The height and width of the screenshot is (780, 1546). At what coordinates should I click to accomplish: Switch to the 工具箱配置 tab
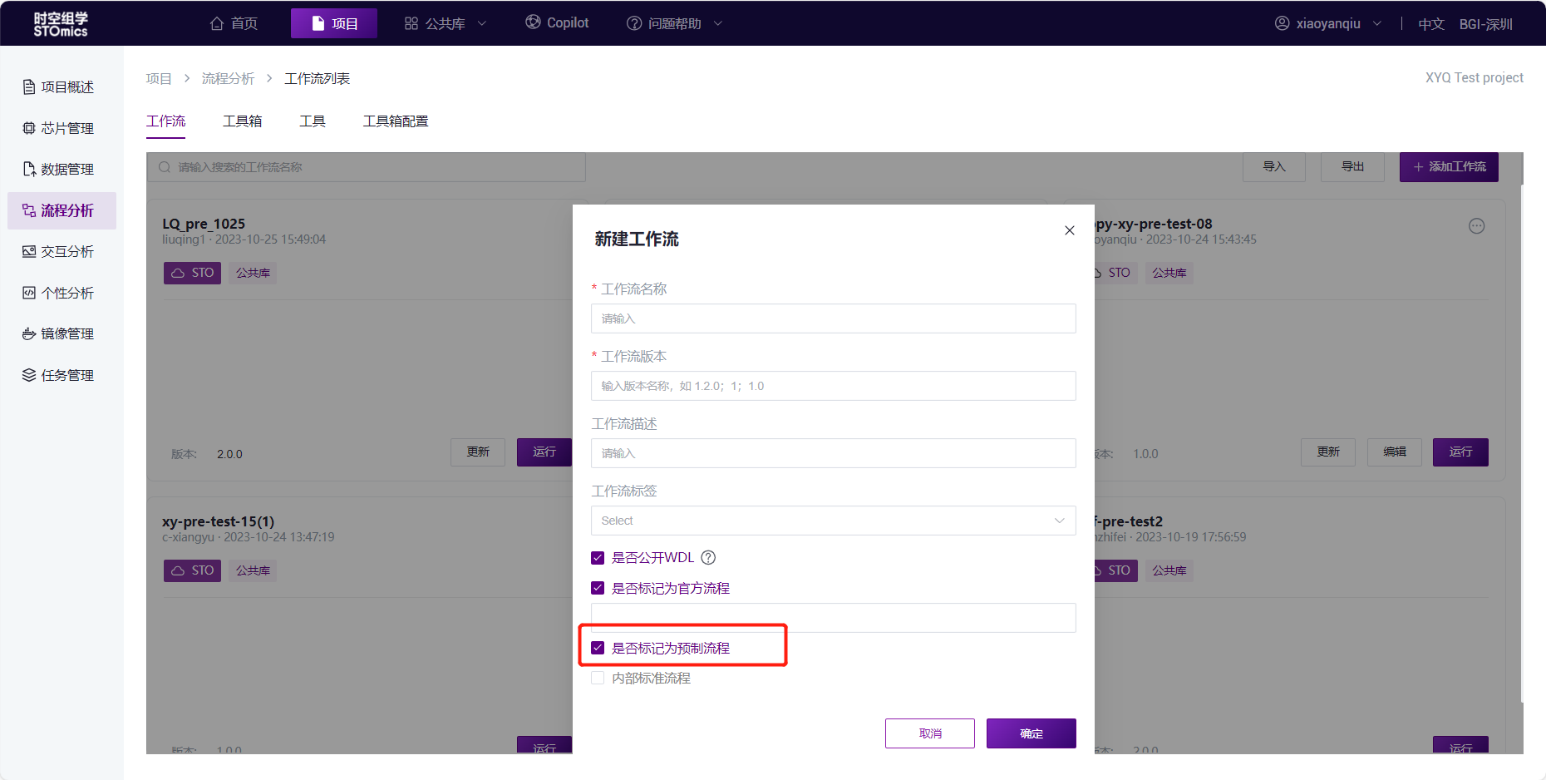tap(396, 121)
